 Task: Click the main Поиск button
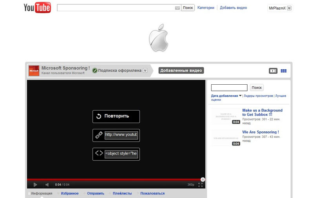click(x=188, y=7)
